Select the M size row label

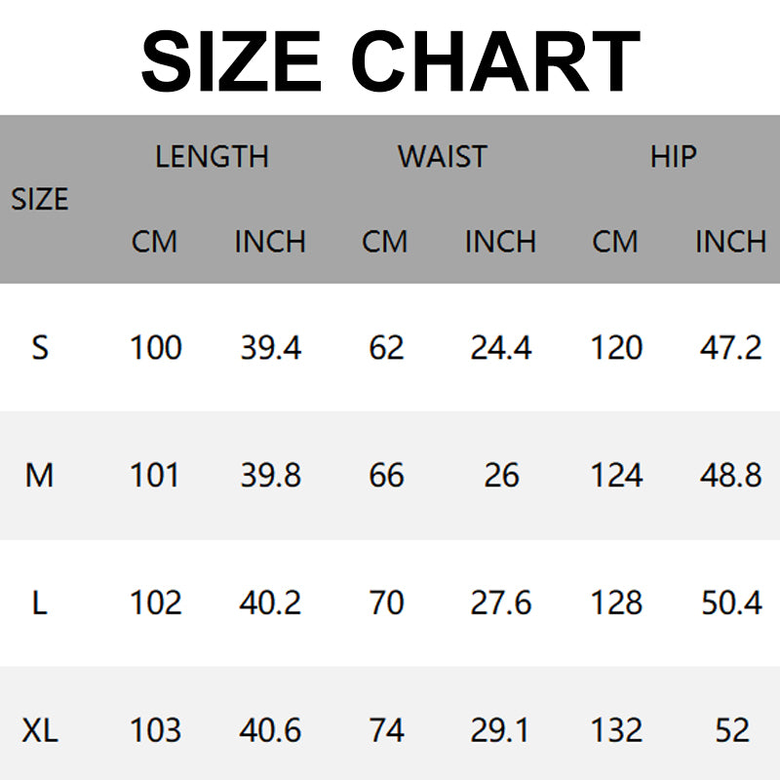coord(40,475)
